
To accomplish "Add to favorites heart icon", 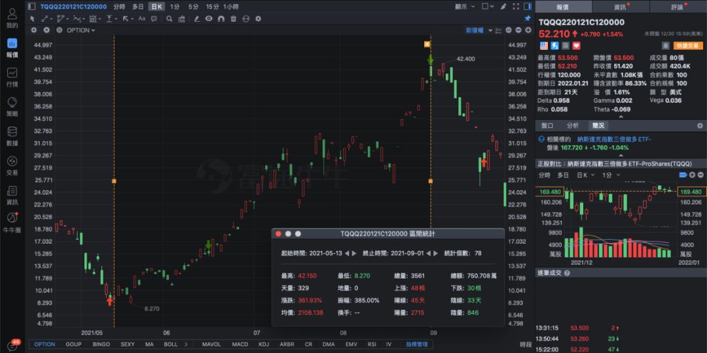I will click(576, 46).
